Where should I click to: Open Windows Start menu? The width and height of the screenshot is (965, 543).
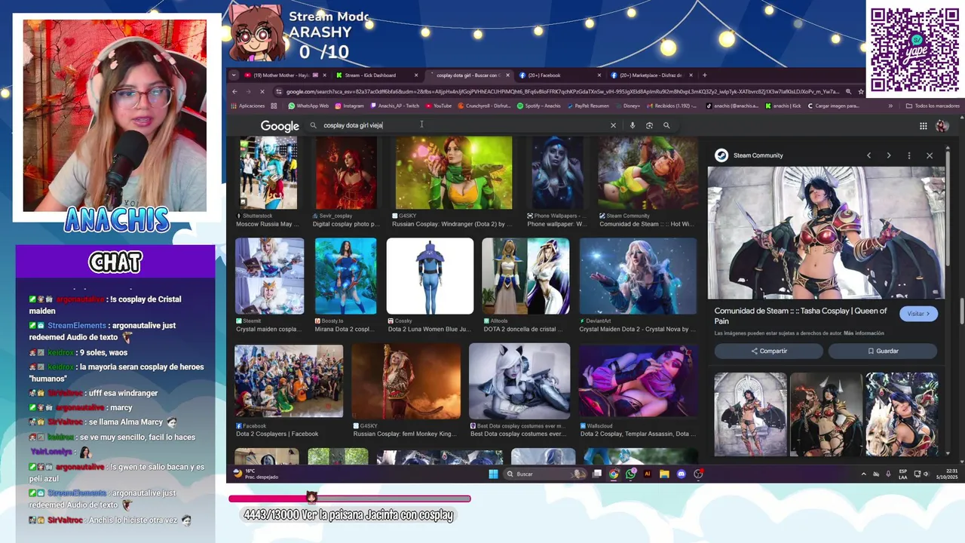coord(493,474)
